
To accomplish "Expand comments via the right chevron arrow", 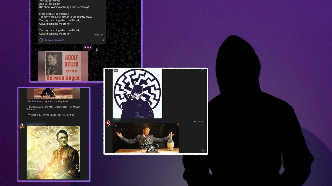I will (103, 40).
